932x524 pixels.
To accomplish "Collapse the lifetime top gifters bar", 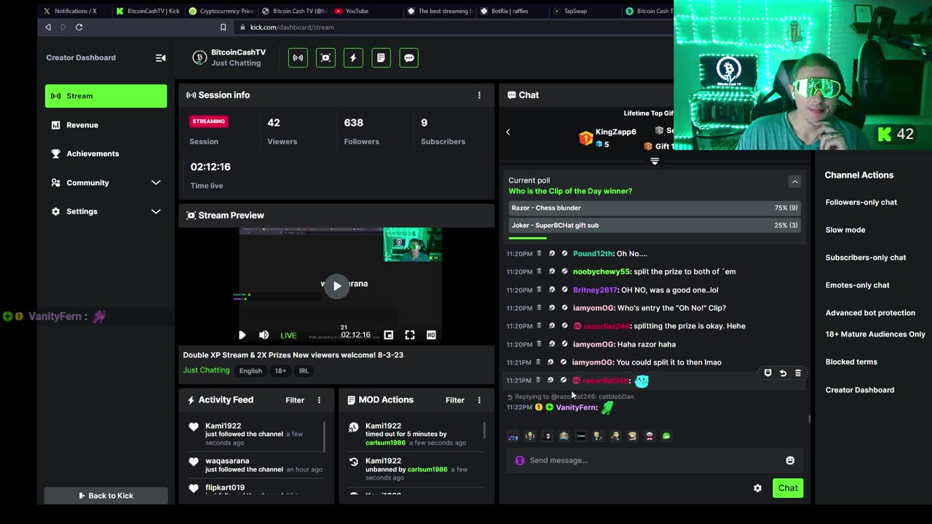I will [655, 161].
